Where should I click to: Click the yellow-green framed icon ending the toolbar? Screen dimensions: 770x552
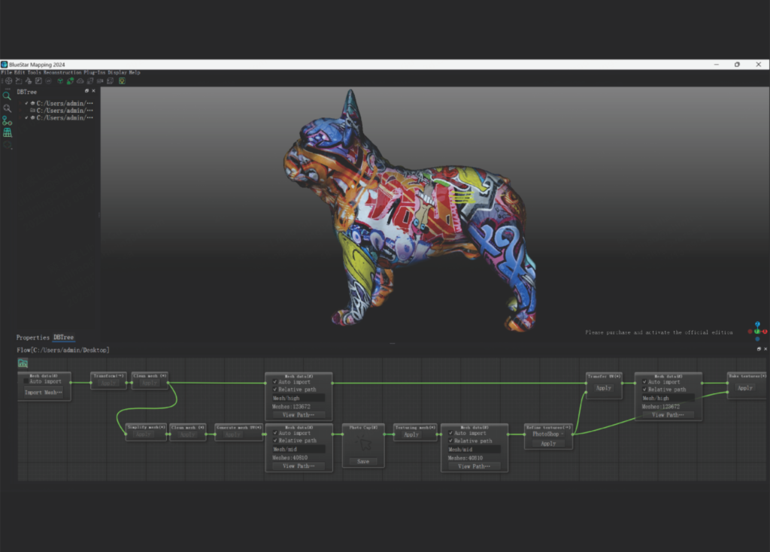click(x=121, y=80)
